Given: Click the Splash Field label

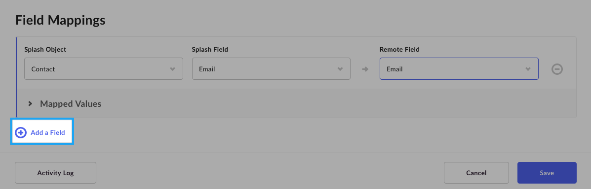Looking at the screenshot, I should (x=210, y=50).
